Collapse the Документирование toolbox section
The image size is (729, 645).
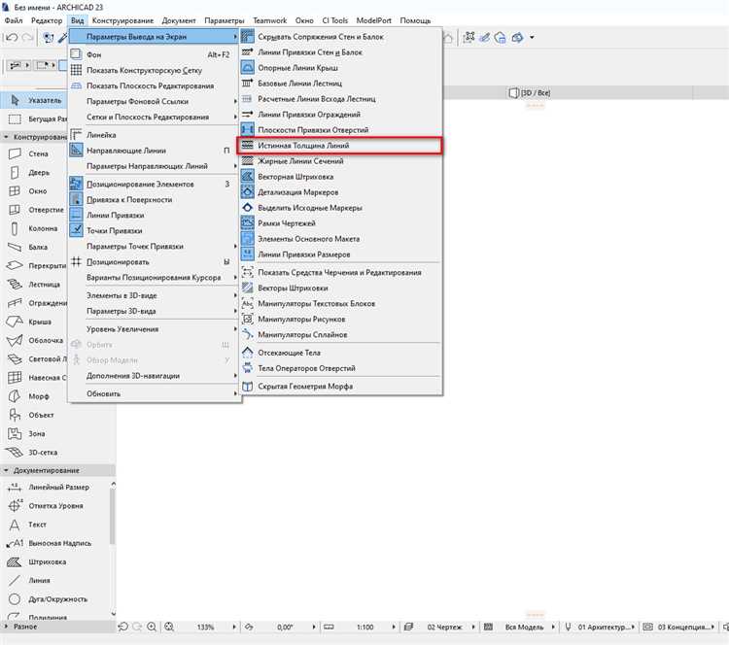click(x=6, y=470)
